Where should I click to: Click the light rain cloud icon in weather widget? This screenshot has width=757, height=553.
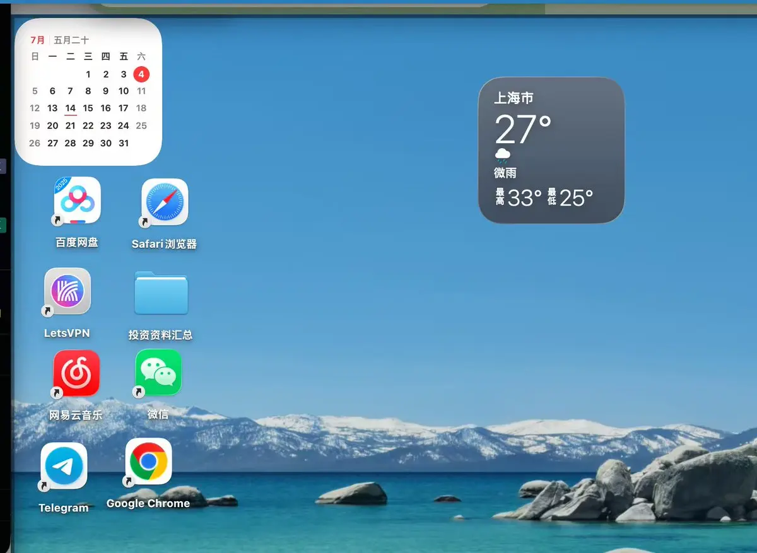[502, 155]
